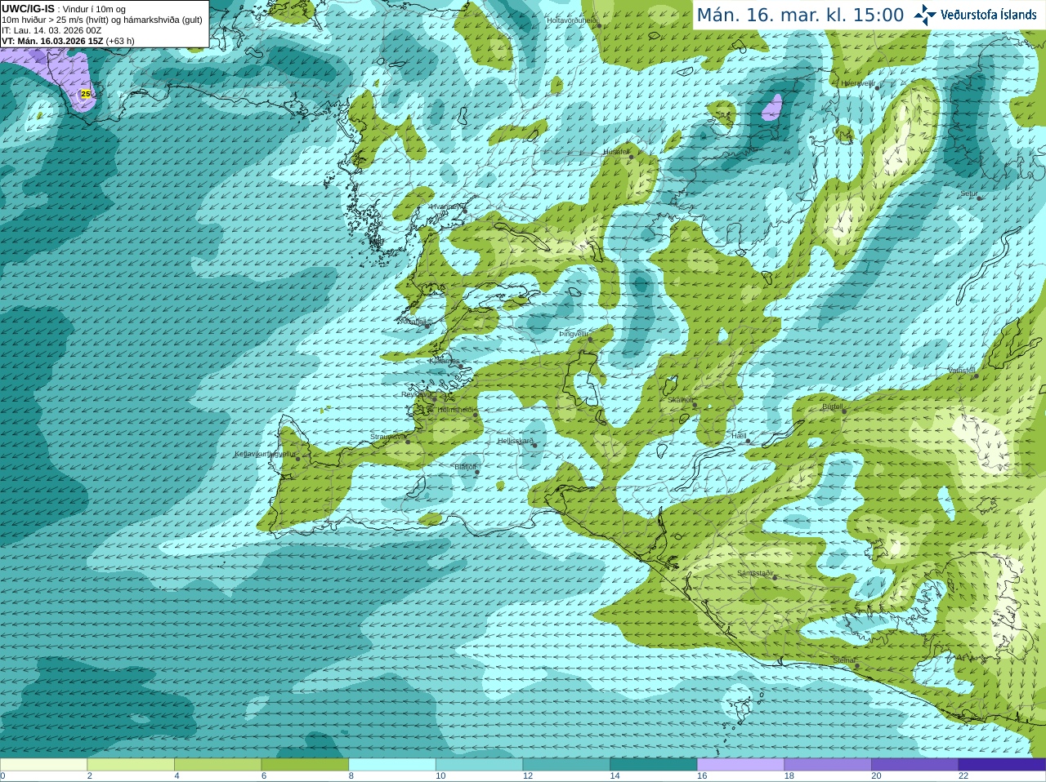1046x782 pixels.
Task: Click the 2–4 m/s light green legend swatch
Action: (131, 765)
